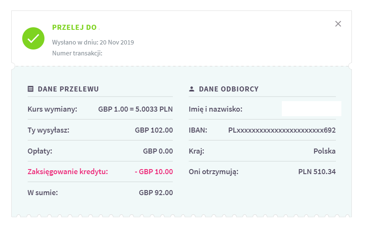Select the masked IBAN number ending 692

282,130
